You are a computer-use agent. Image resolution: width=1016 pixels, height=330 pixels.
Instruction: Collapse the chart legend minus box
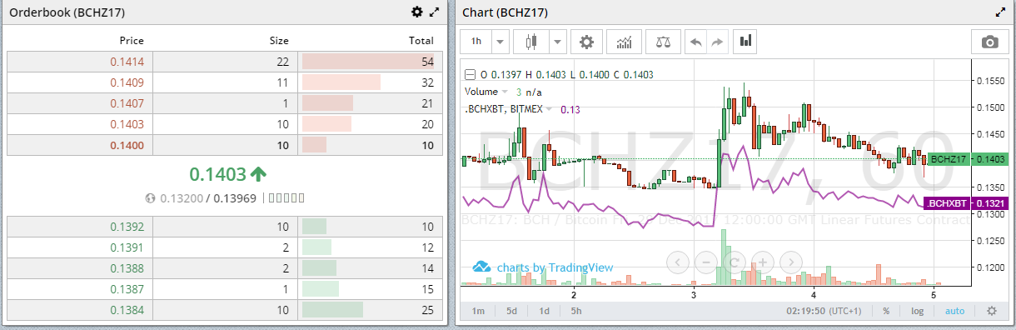(x=470, y=75)
